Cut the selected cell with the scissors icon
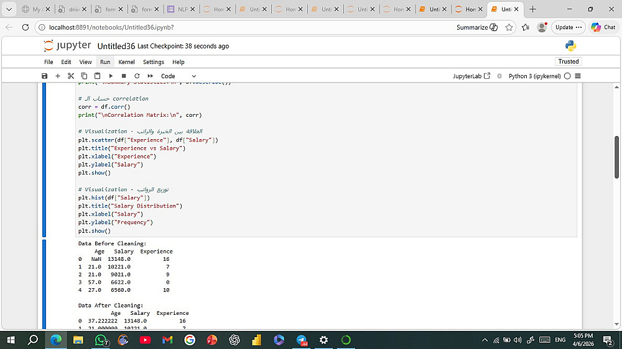Screen dimensions: 622x349 [71, 76]
